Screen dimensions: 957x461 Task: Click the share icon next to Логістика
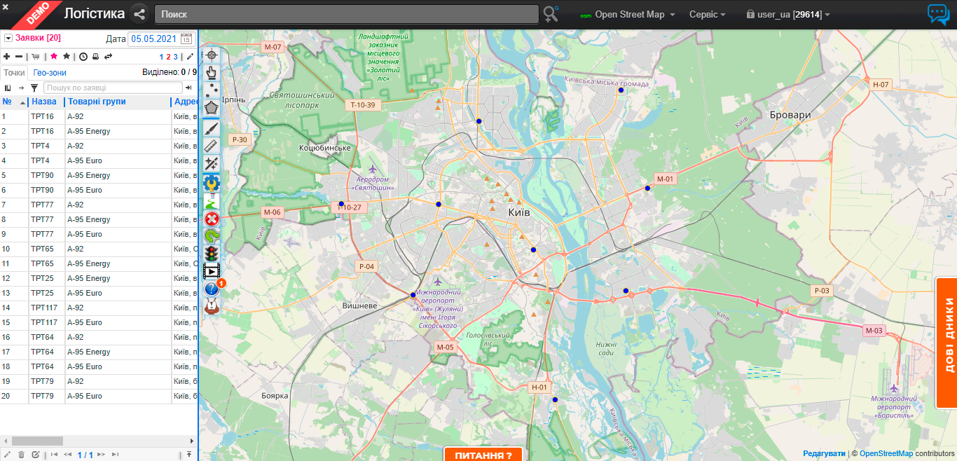(x=139, y=14)
